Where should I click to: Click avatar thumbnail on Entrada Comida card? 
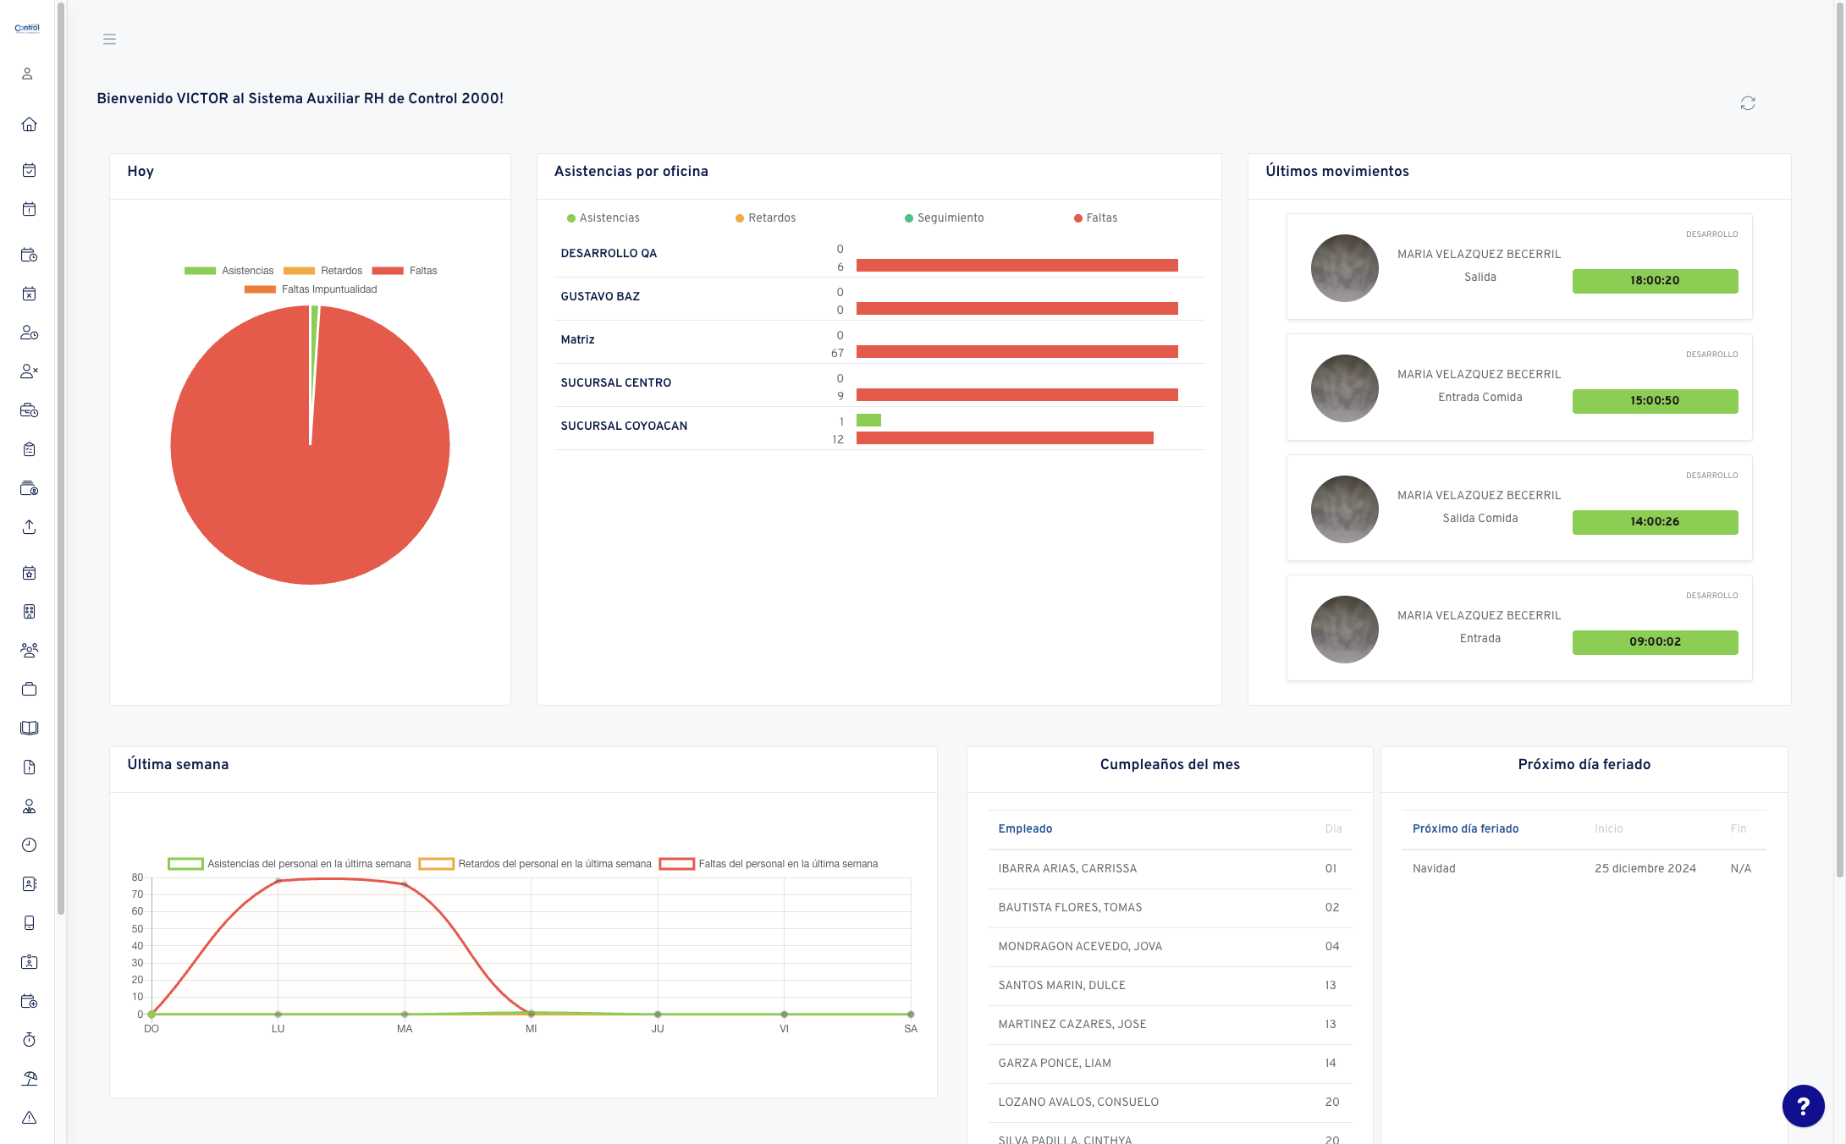(x=1344, y=388)
